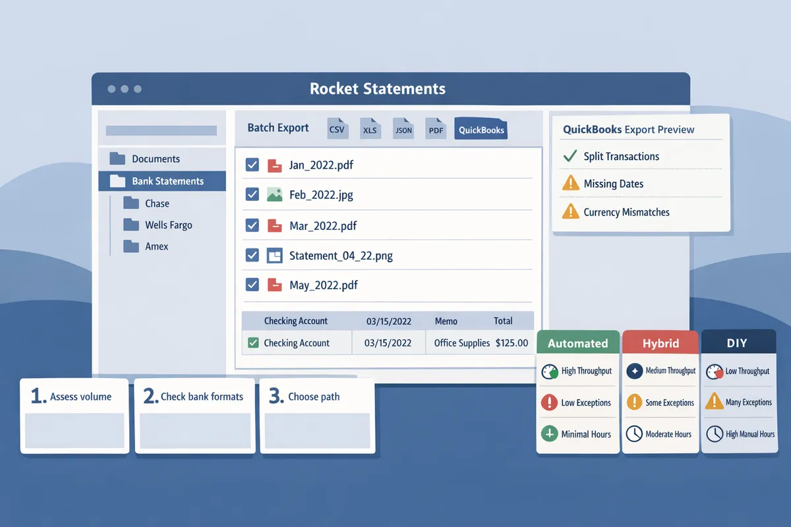
Task: Open the Jan_2022.pdf file name
Action: tap(321, 165)
